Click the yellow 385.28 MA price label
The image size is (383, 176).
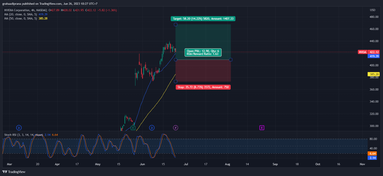pyautogui.click(x=374, y=74)
